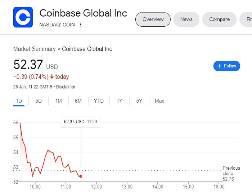Open the three-dot options next to NASDAQ: COIN
The image size is (252, 195).
pos(80,25)
